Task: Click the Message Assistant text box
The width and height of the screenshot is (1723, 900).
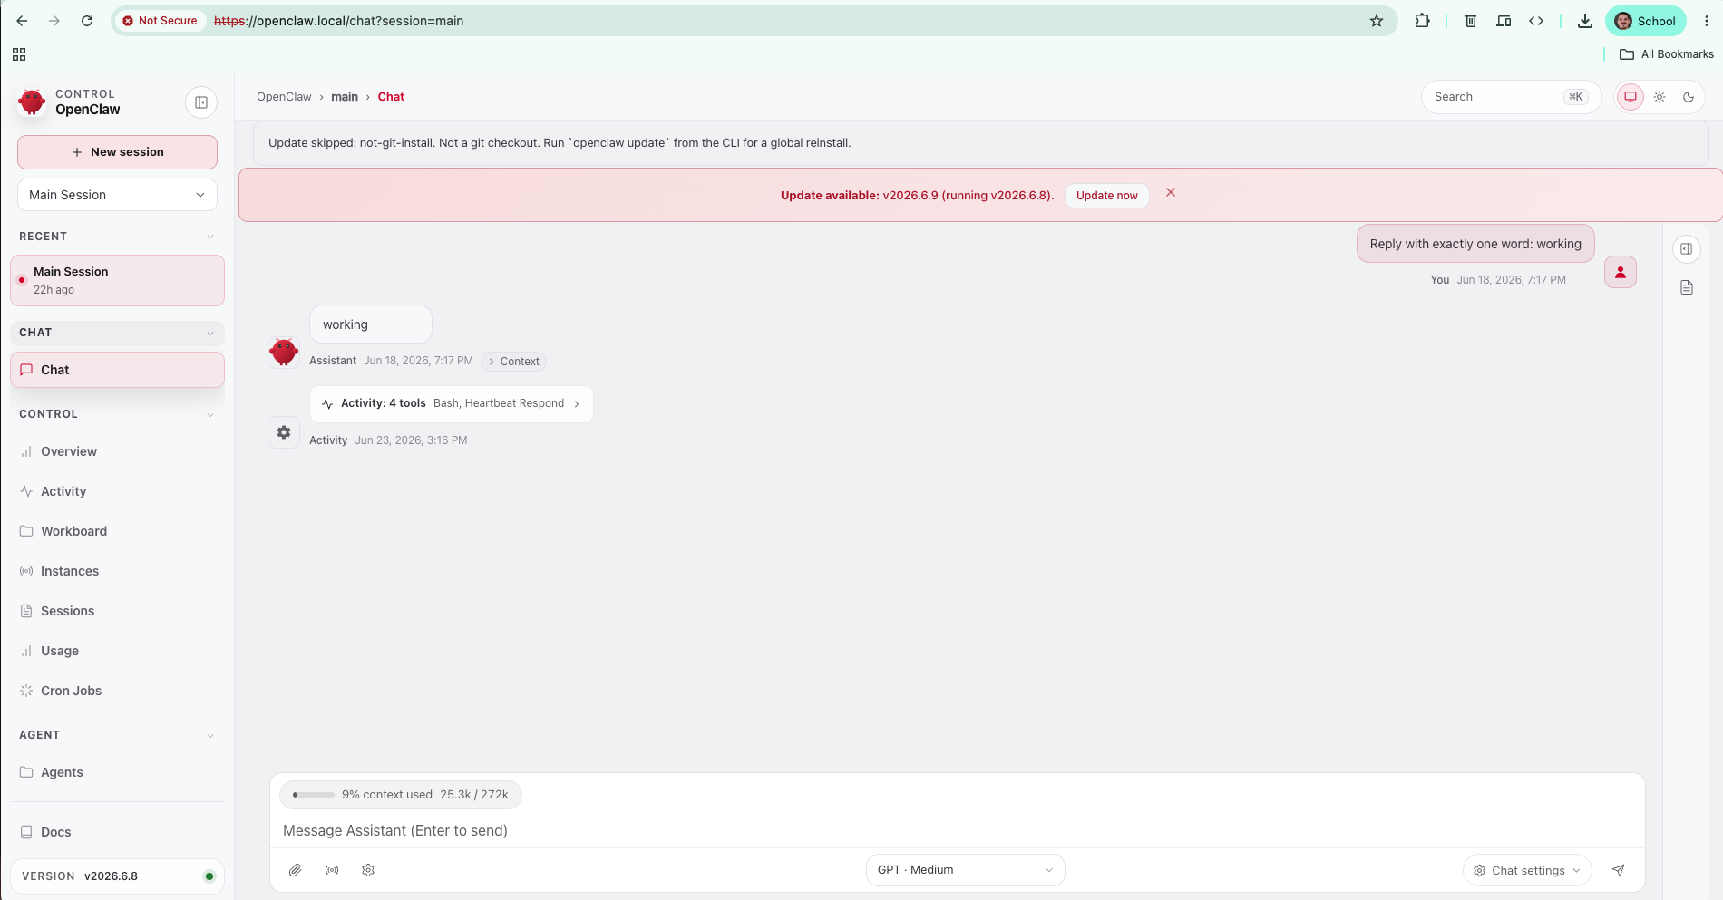Action: pyautogui.click(x=957, y=830)
